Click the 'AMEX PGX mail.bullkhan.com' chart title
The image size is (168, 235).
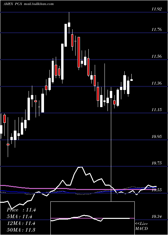coord(28,4)
